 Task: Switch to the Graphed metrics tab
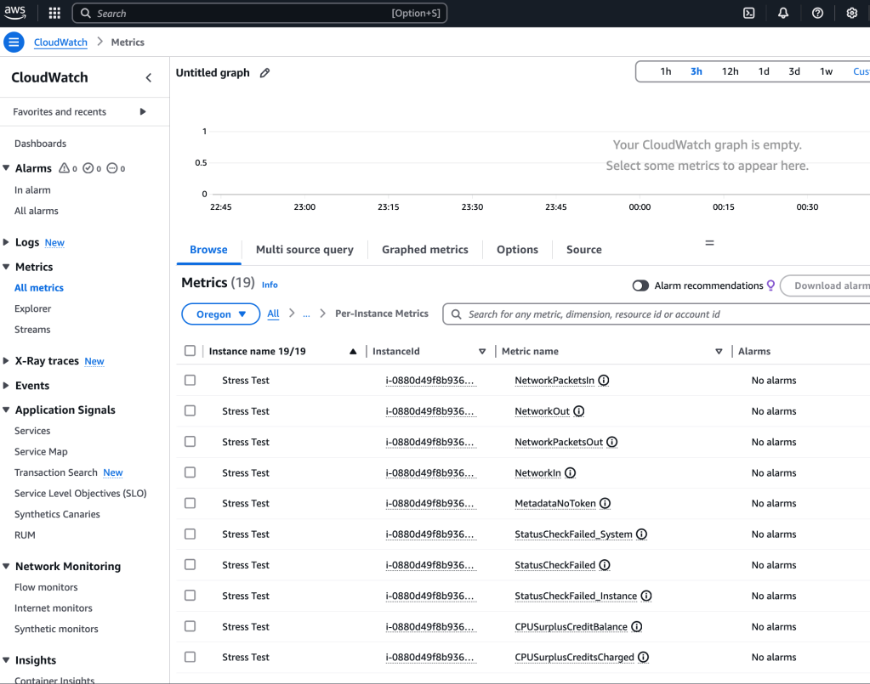pos(424,250)
